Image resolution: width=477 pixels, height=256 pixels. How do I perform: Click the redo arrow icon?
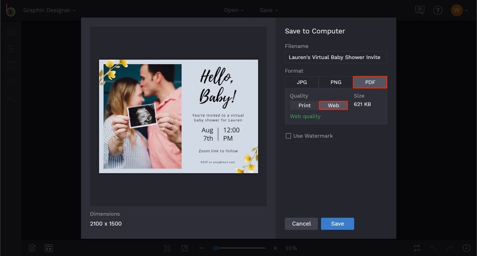coord(450,248)
